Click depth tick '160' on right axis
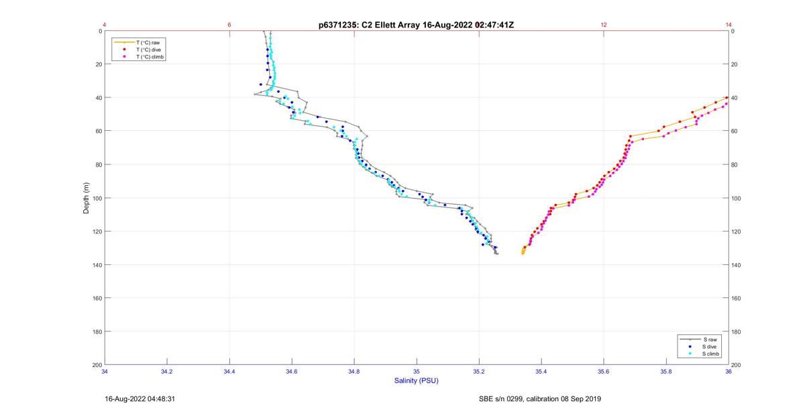Screen dimensions: 805x410 click(737, 298)
